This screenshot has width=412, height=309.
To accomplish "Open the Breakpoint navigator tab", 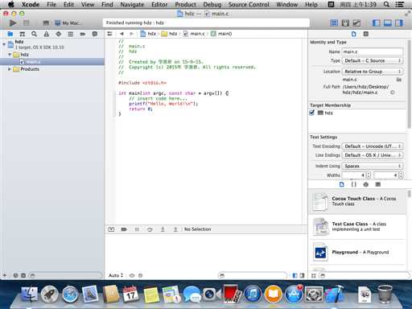I will 83,34.
